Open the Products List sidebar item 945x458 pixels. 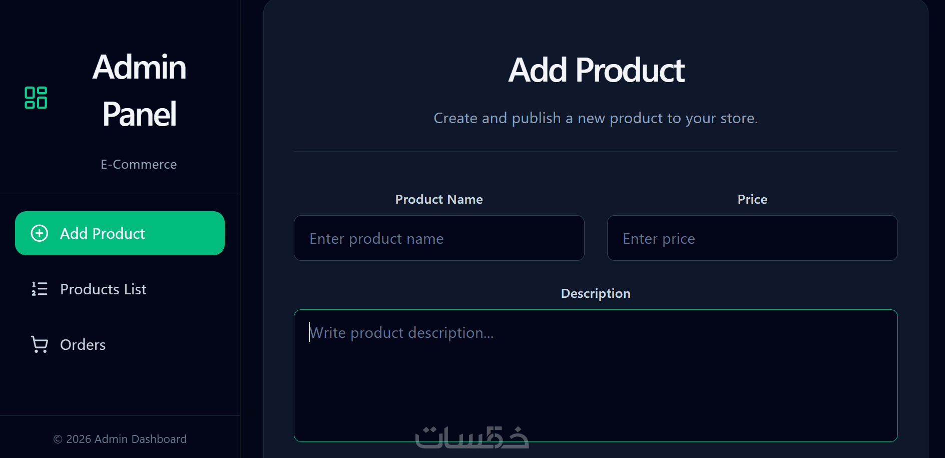click(x=120, y=289)
